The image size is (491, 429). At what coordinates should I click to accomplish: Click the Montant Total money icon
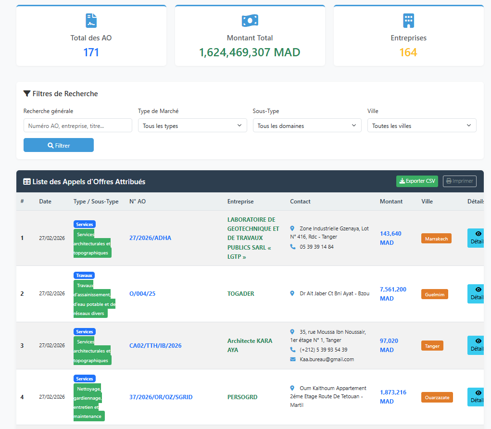250,21
